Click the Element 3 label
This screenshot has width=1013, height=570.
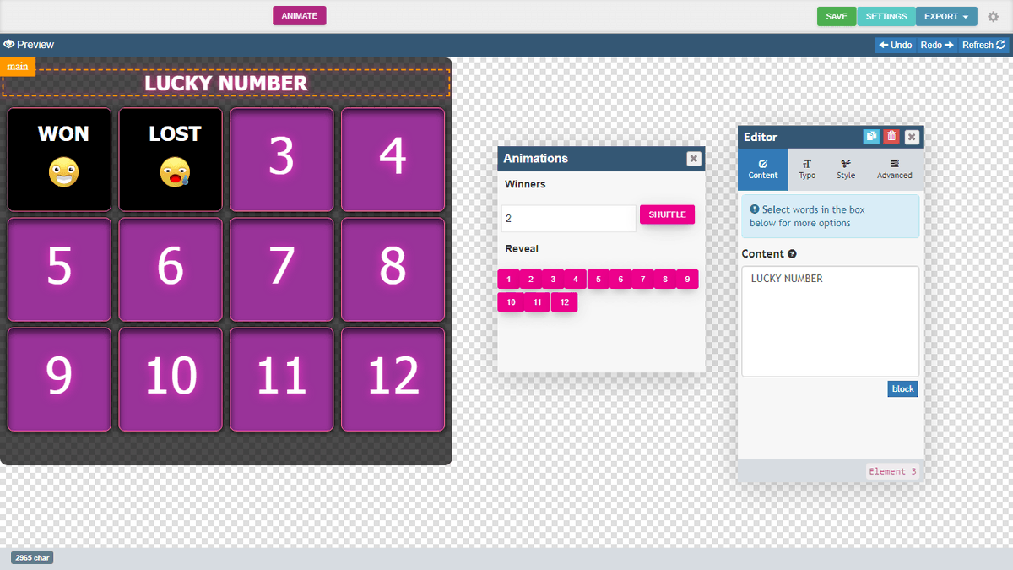point(892,471)
